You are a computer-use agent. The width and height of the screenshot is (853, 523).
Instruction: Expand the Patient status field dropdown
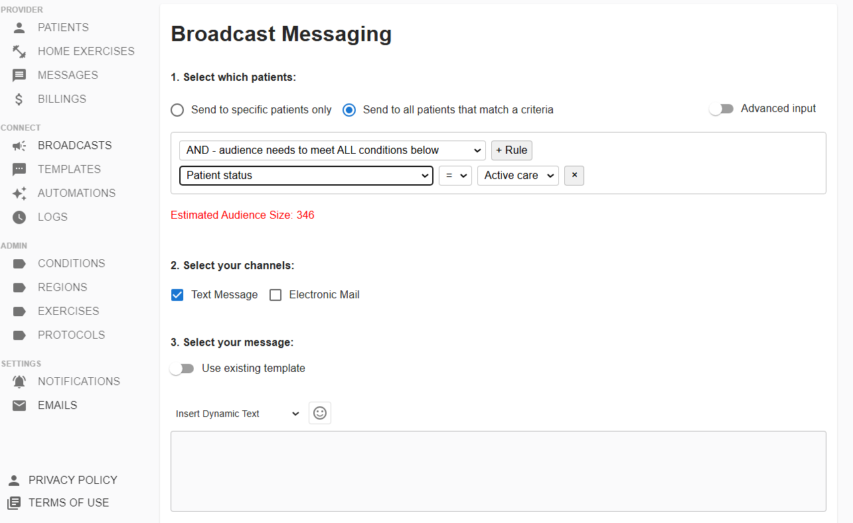(306, 176)
